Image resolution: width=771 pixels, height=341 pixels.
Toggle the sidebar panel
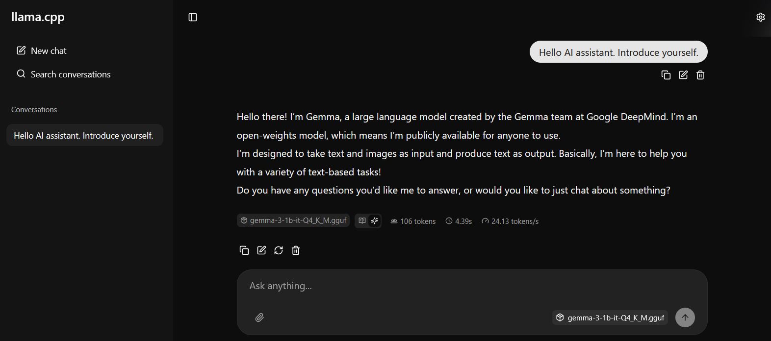[x=193, y=17]
